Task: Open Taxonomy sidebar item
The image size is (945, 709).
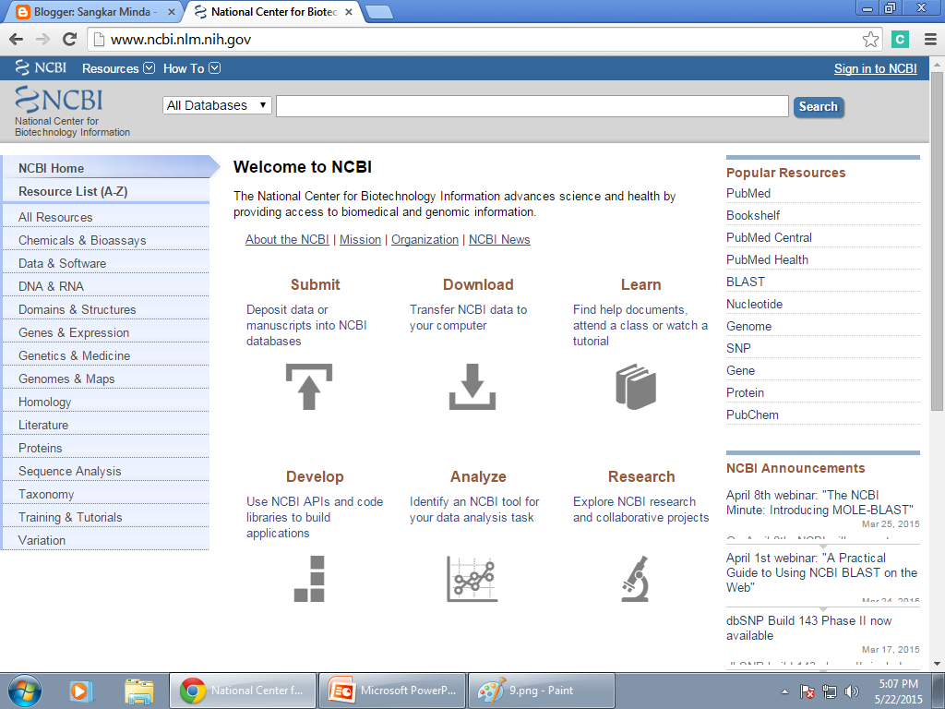Action: point(106,495)
